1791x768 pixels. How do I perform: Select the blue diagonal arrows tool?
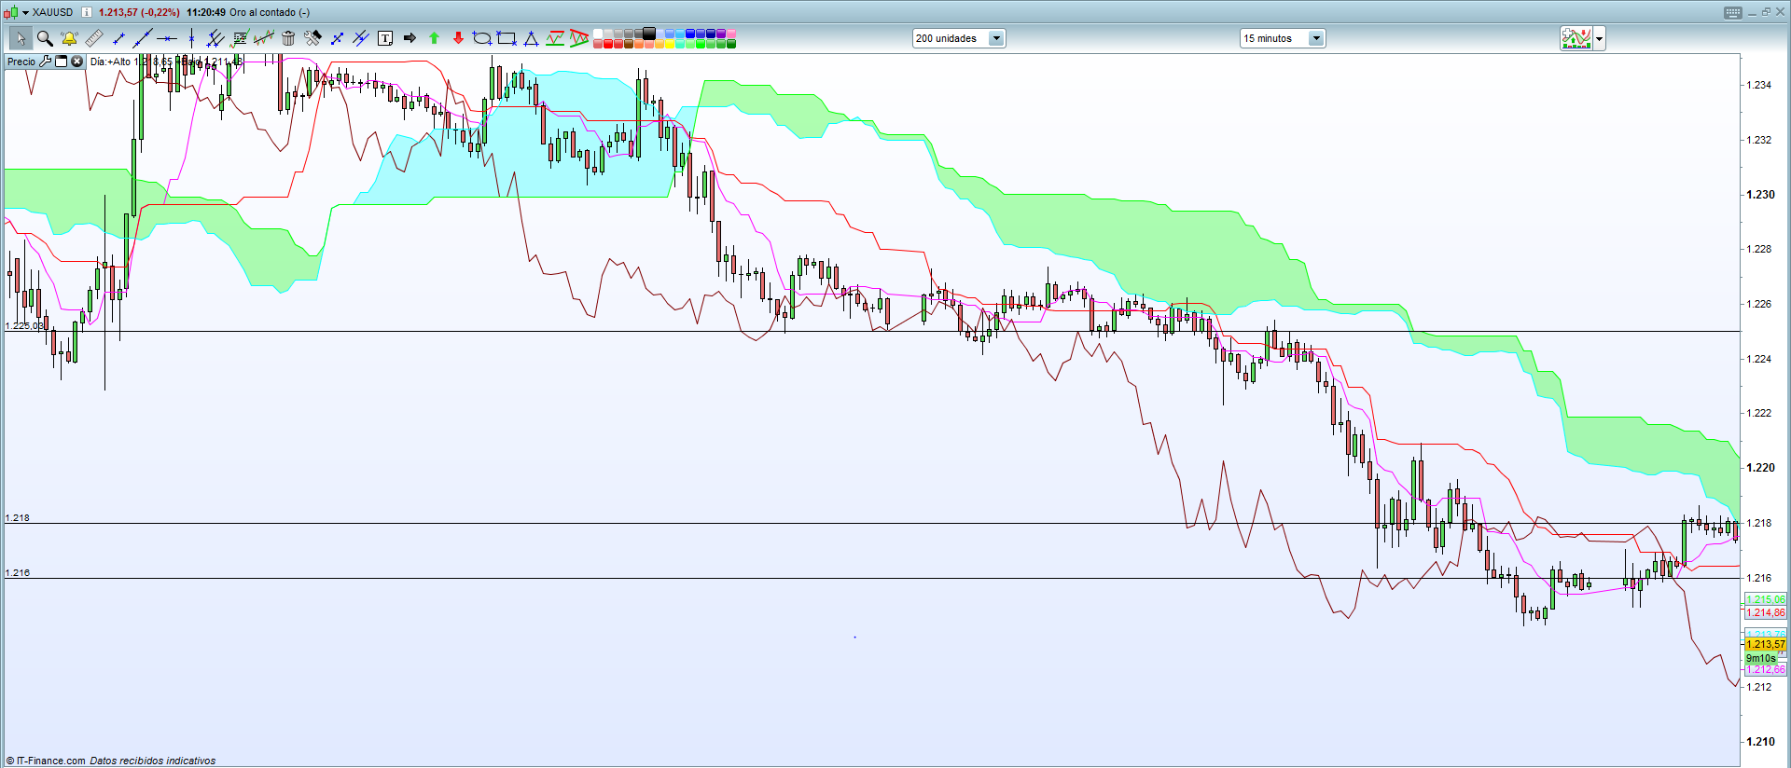[337, 38]
